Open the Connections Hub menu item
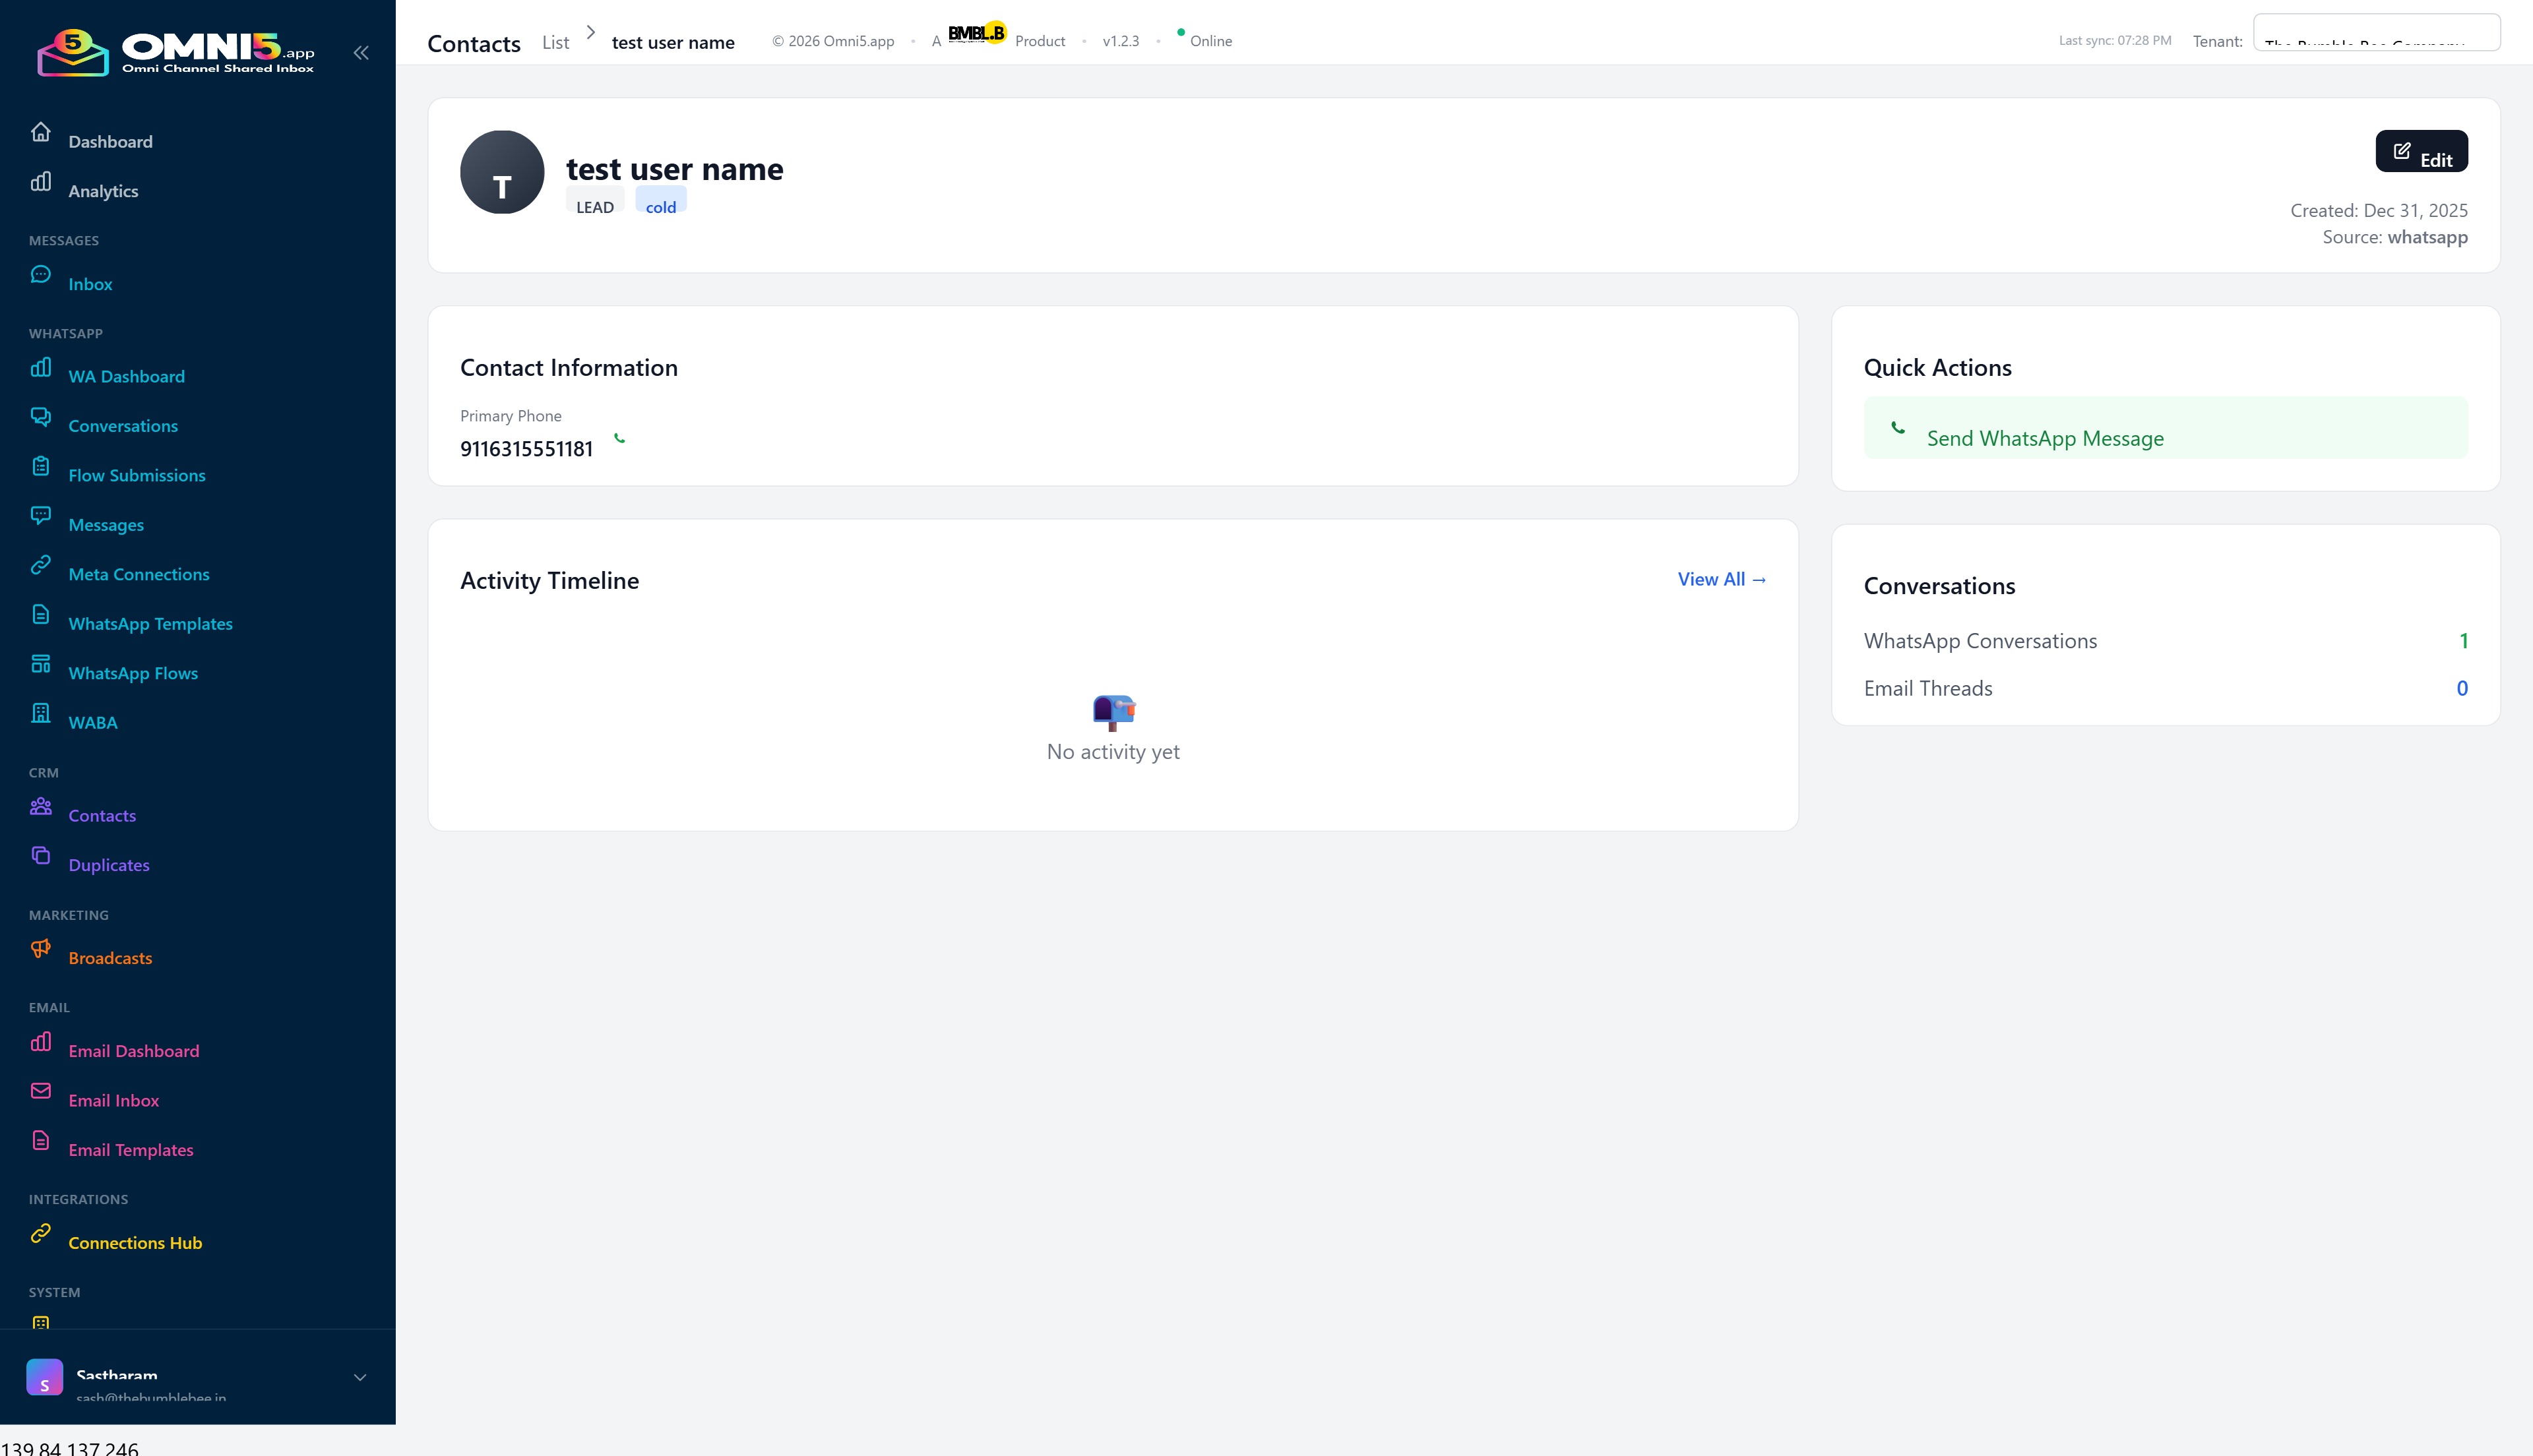This screenshot has height=1456, width=2533. point(135,1243)
